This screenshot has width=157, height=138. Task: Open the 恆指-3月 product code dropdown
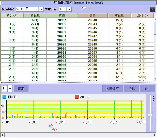[41, 9]
